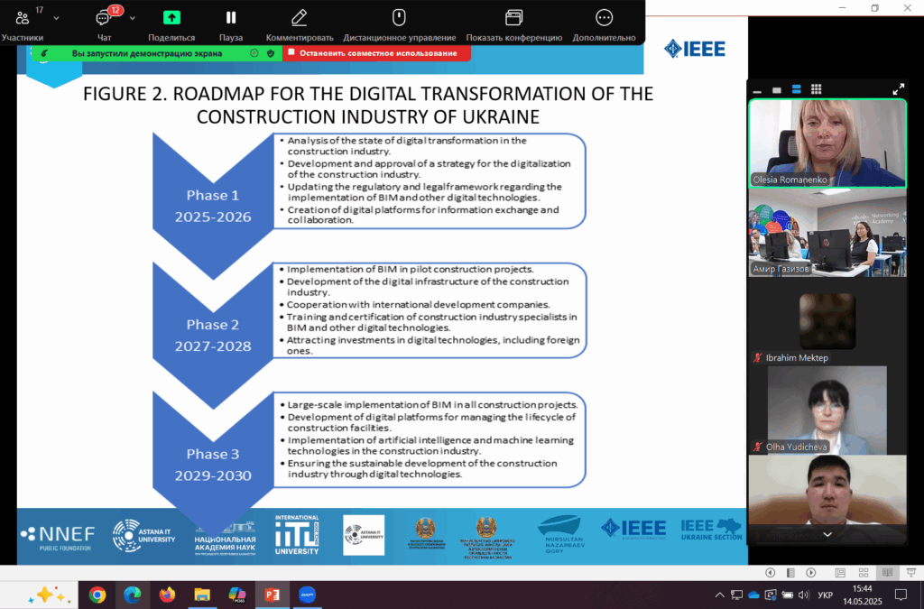Open the Участники participants panel
This screenshot has height=609, width=924.
tap(23, 23)
